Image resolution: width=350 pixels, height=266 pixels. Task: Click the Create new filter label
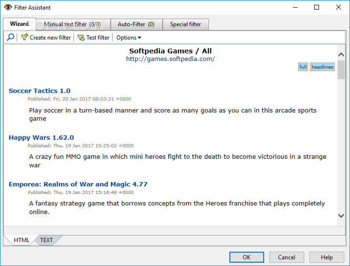(50, 38)
